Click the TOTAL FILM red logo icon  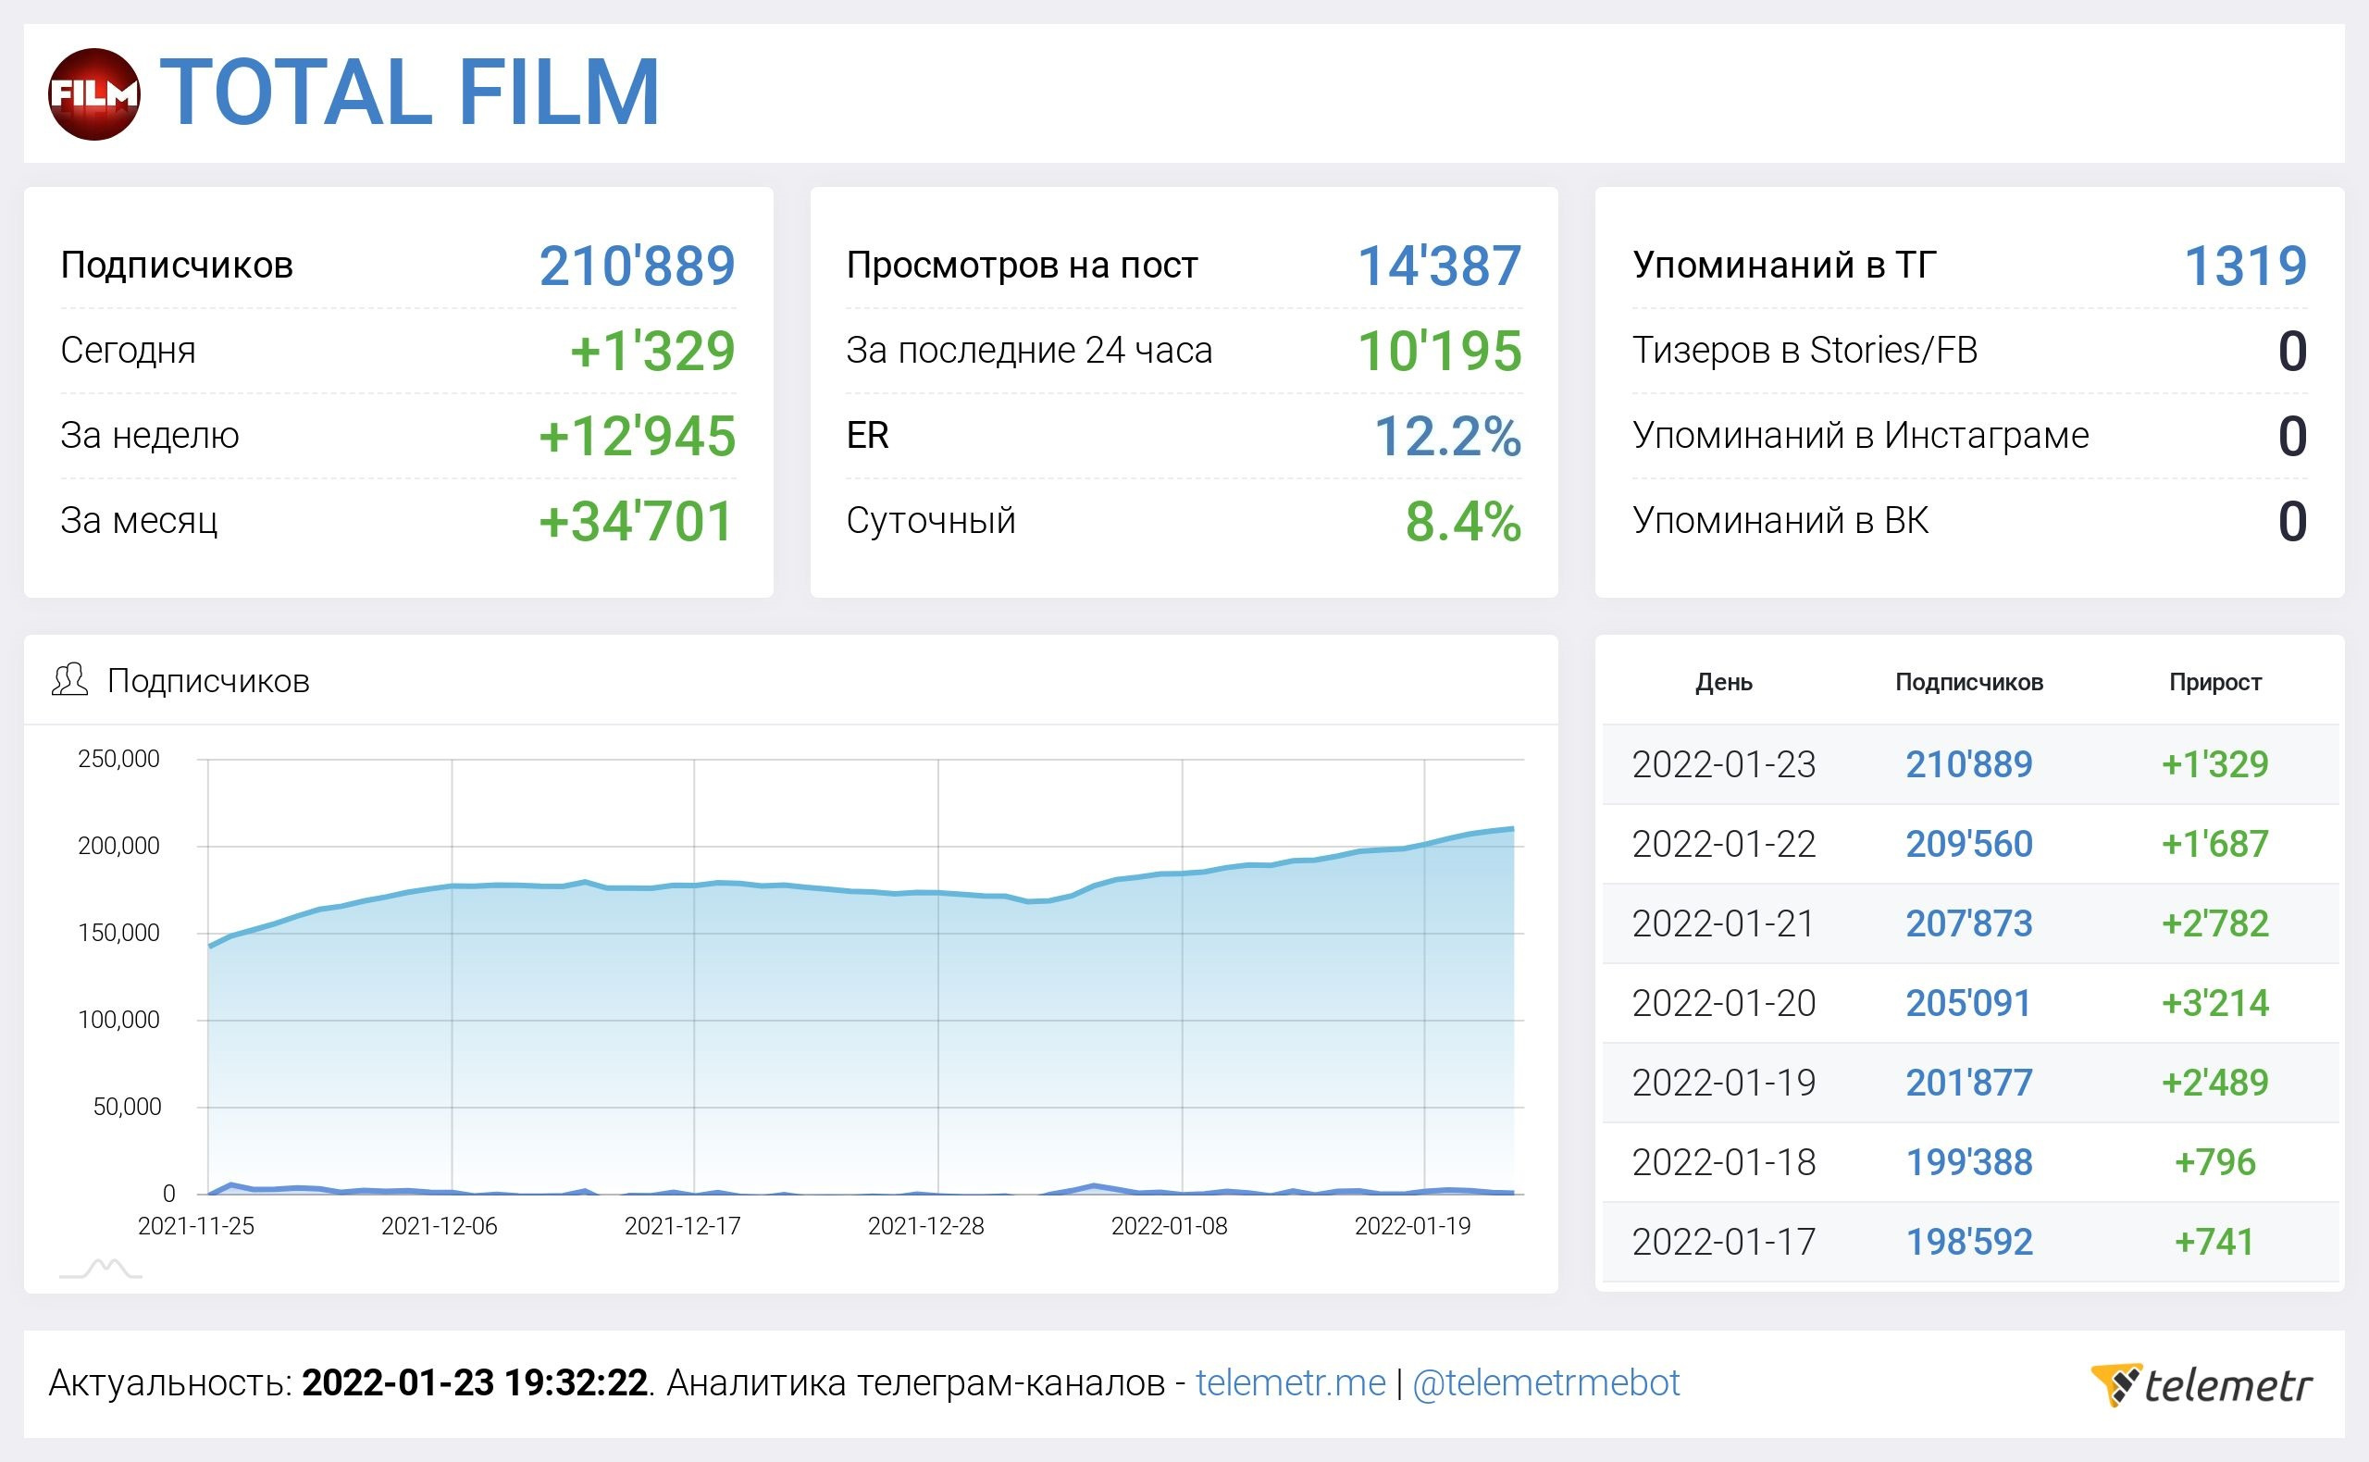[x=93, y=93]
